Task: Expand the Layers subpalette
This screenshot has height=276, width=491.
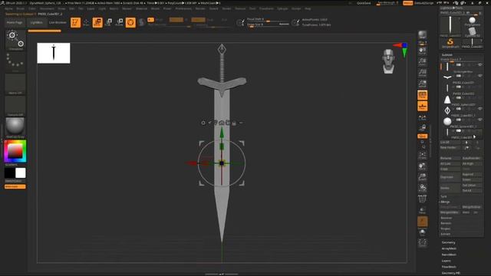Action: 447,261
